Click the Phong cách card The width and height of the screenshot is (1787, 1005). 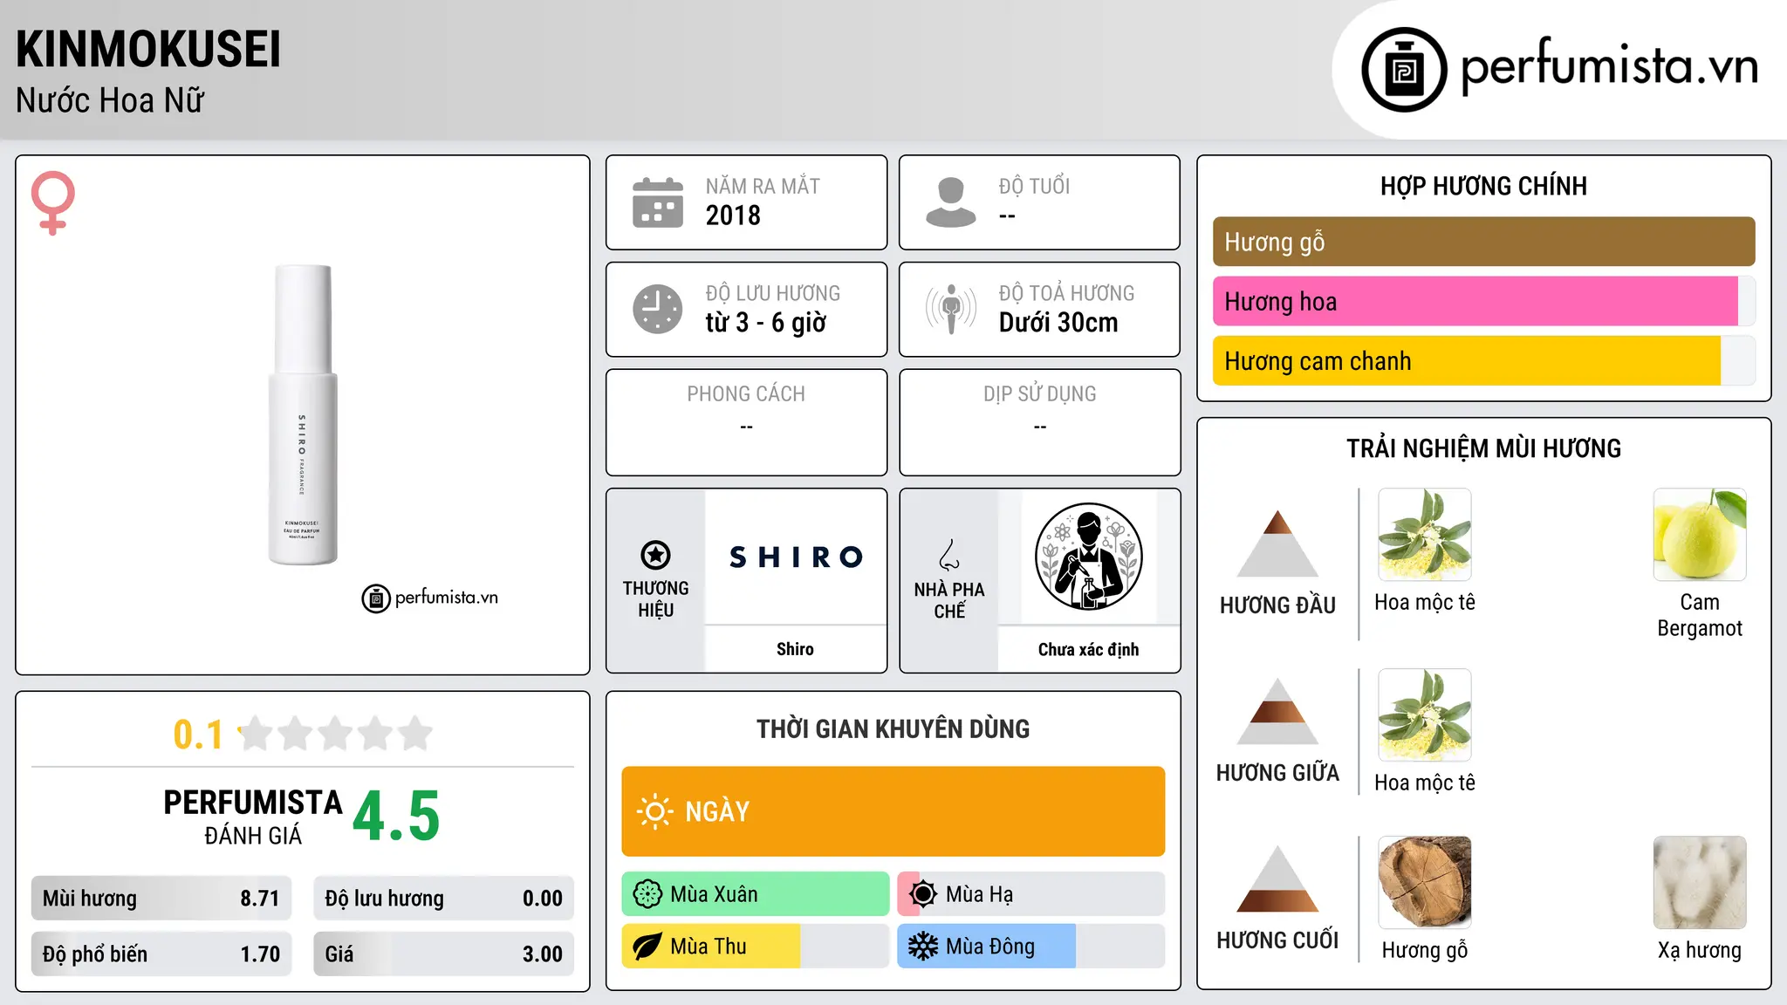(746, 422)
